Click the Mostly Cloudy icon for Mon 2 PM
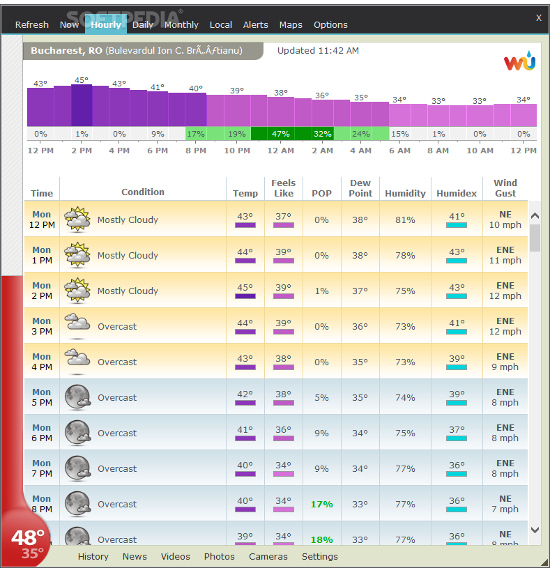 click(x=77, y=290)
